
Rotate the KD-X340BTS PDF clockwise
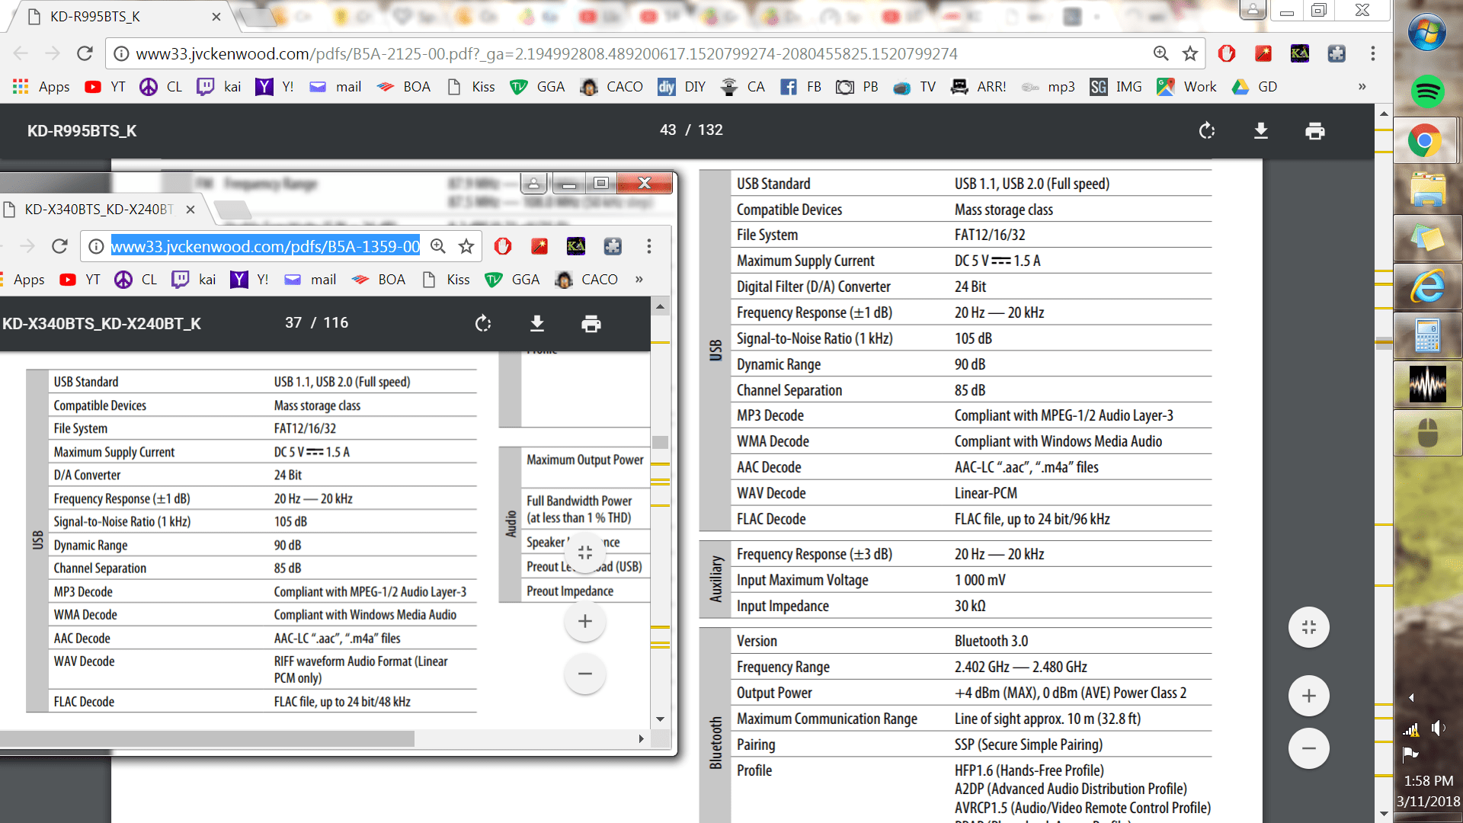click(483, 324)
